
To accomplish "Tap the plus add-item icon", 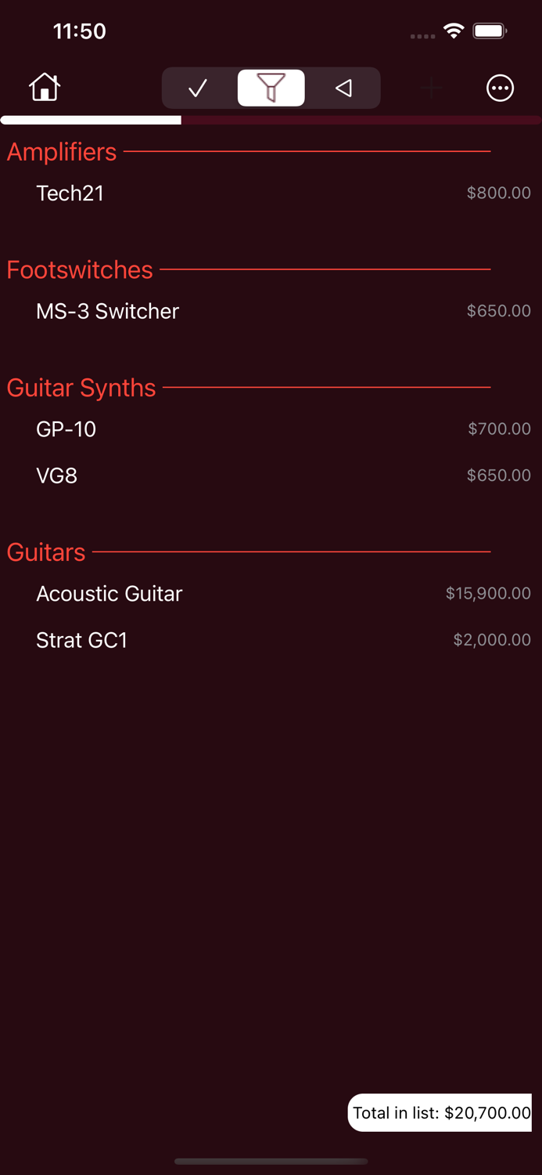I will click(431, 88).
